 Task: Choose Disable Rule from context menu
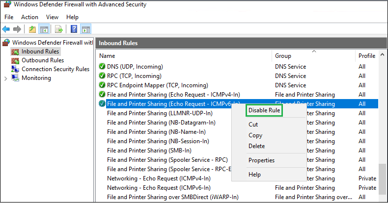264,111
